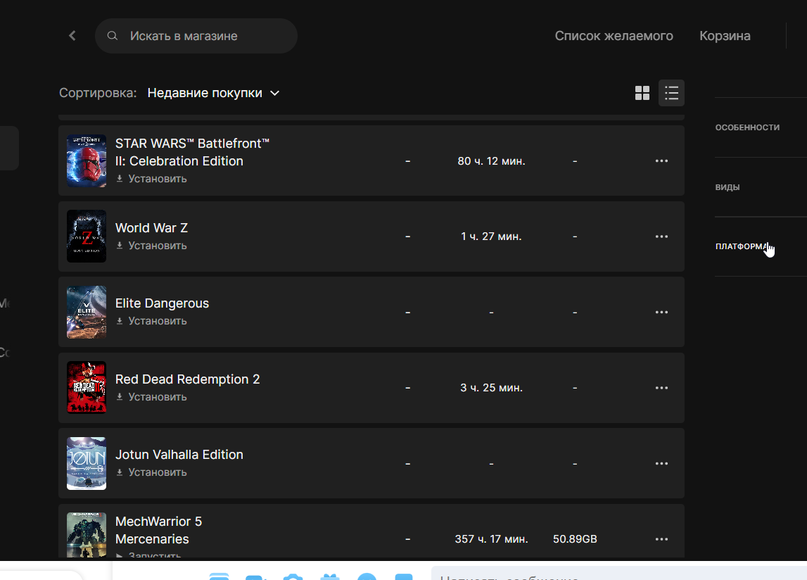Click the 'Сортировка:' label
The height and width of the screenshot is (580, 807).
click(98, 93)
